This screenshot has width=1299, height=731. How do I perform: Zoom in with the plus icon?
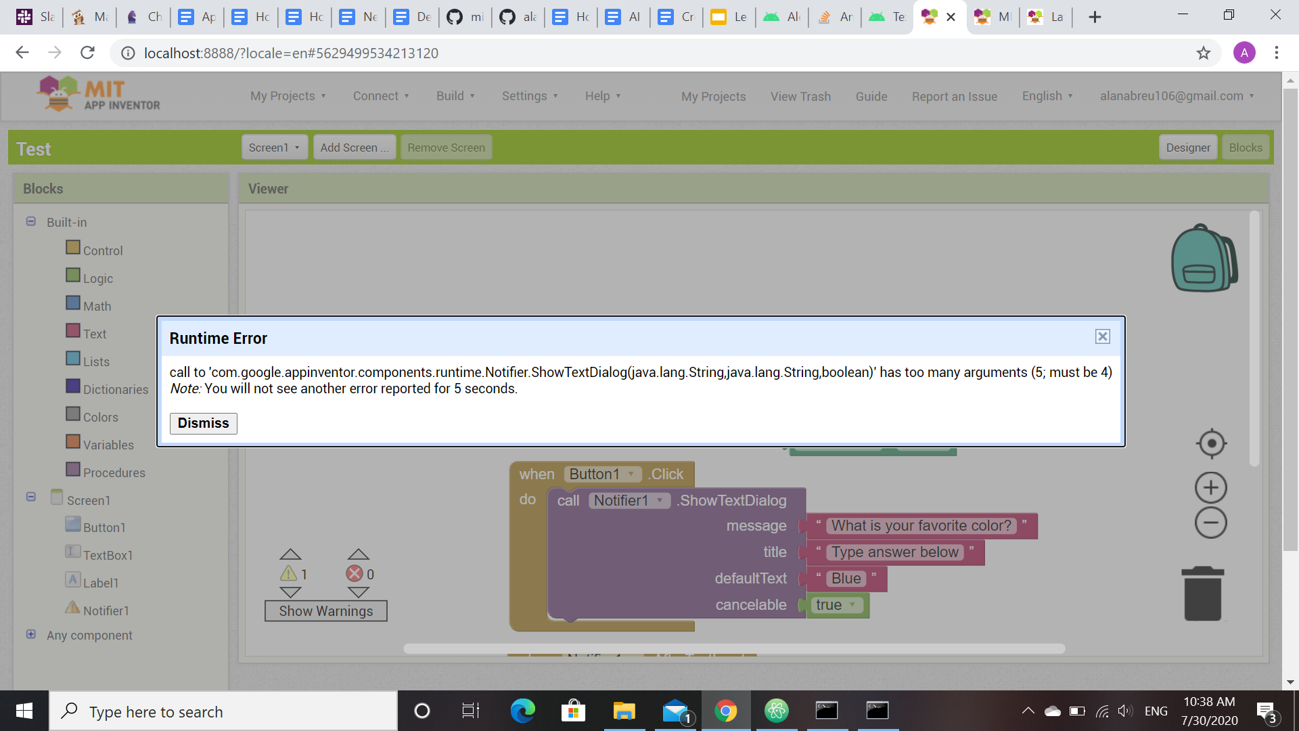click(1211, 487)
